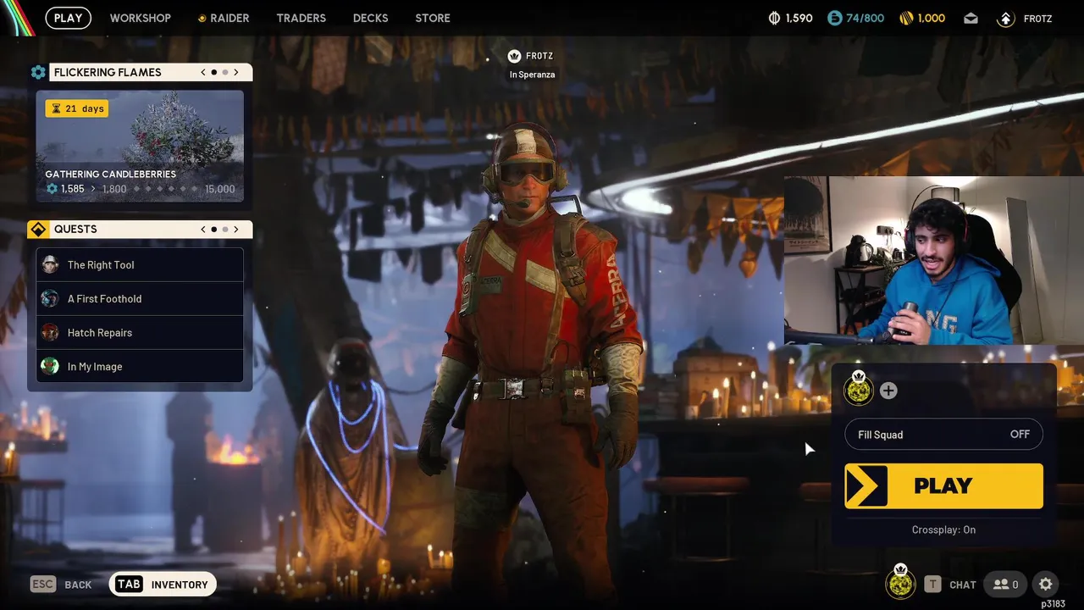1084x610 pixels.
Task: Start a match with the yellow PLAY button
Action: [x=943, y=486]
